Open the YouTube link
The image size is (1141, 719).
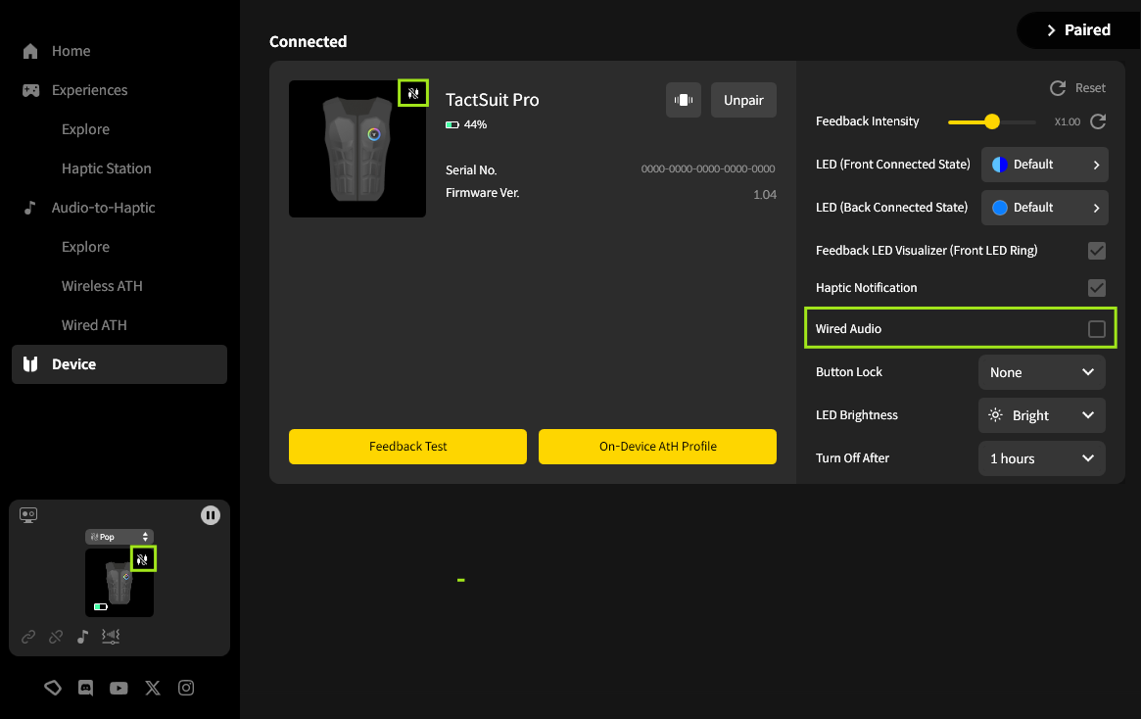(x=119, y=689)
